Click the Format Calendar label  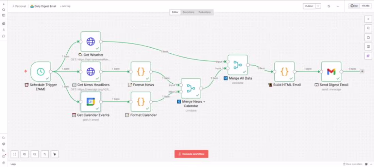tap(141, 115)
